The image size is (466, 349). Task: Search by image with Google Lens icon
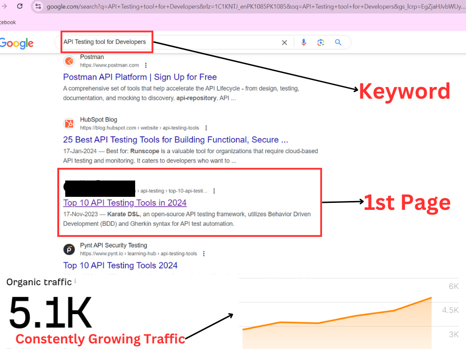click(321, 42)
